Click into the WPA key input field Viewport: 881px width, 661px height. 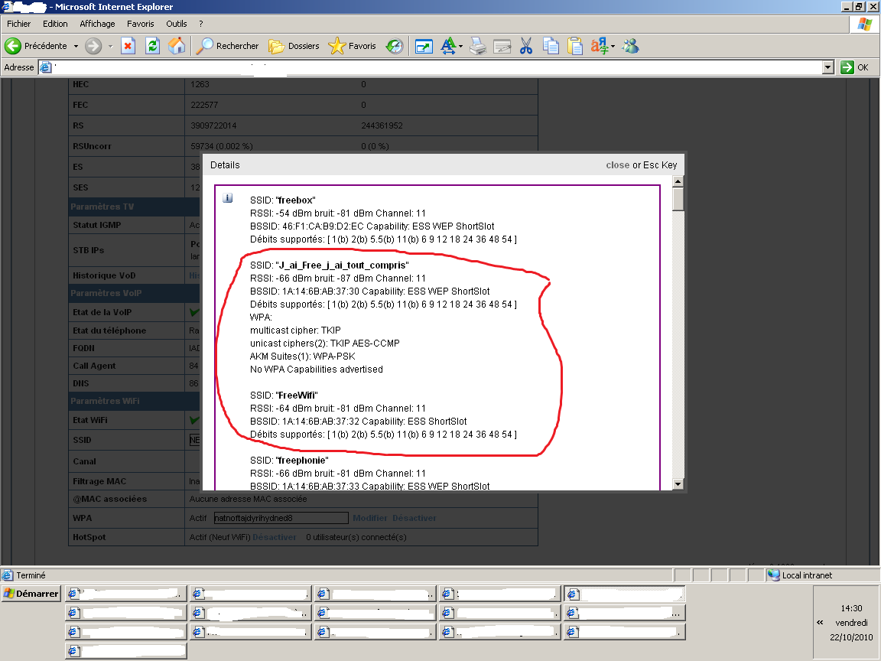coord(281,518)
